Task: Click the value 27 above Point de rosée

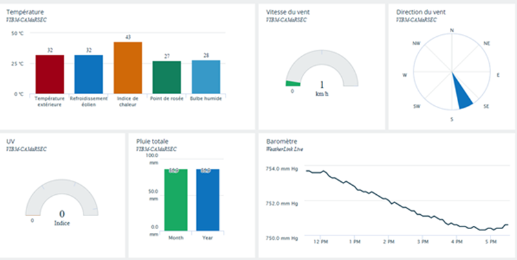Action: tap(167, 57)
